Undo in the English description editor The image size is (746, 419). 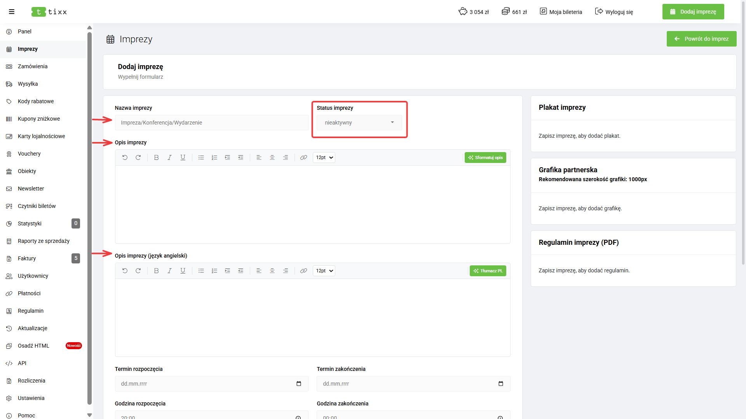click(125, 271)
